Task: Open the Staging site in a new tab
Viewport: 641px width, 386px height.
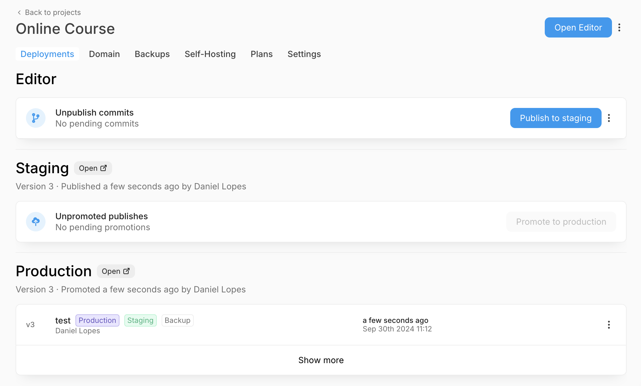Action: tap(93, 168)
